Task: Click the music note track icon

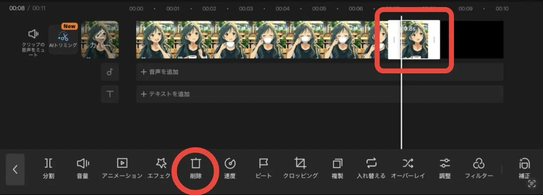Action: [110, 72]
